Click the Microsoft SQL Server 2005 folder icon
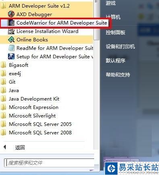The image size is (159, 175). point(3,124)
